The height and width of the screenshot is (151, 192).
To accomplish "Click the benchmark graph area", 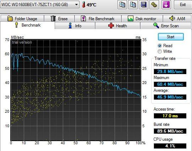I will click(x=76, y=90).
